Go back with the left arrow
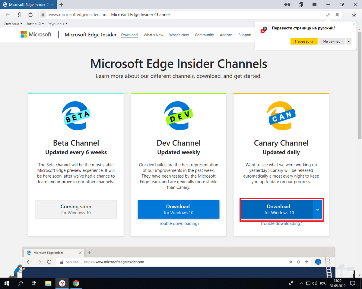 (x=8, y=14)
